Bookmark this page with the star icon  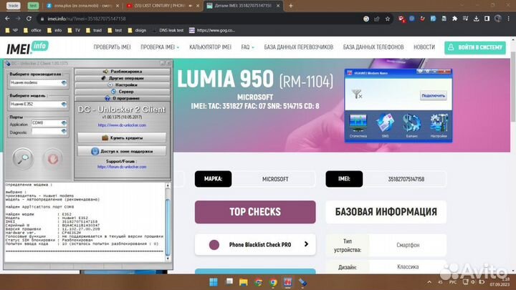tap(388, 19)
